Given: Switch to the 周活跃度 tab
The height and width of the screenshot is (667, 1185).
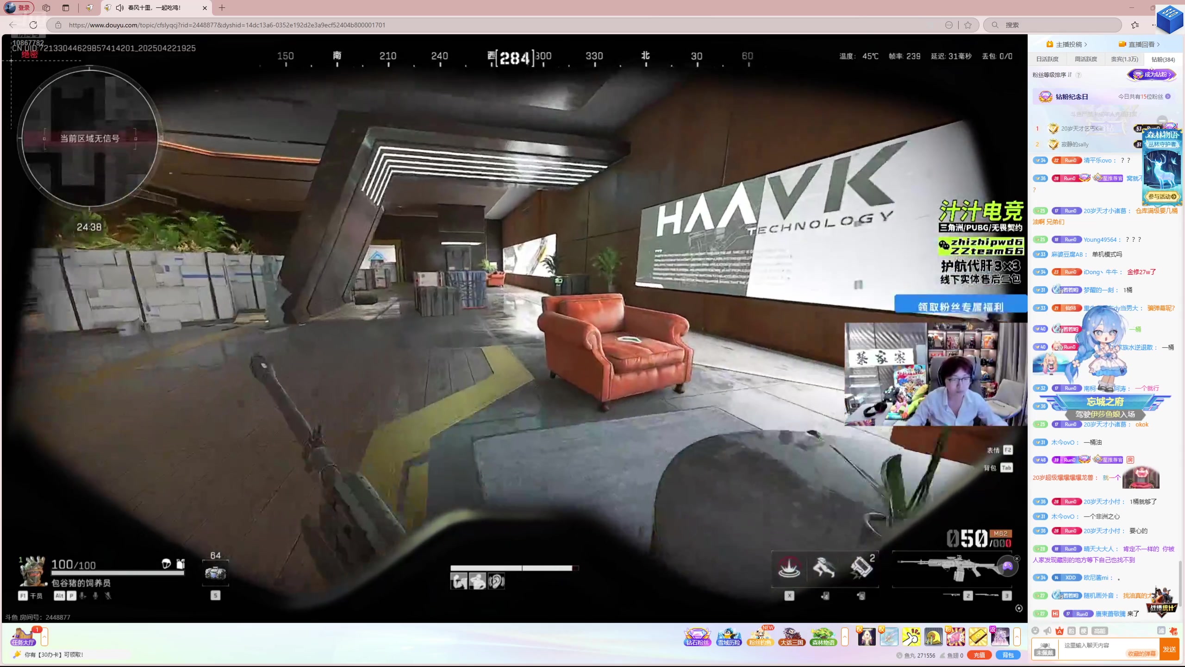Looking at the screenshot, I should (1085, 59).
